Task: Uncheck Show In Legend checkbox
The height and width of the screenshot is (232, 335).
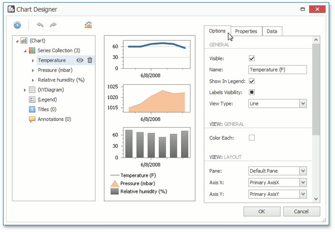Action: coord(252,81)
